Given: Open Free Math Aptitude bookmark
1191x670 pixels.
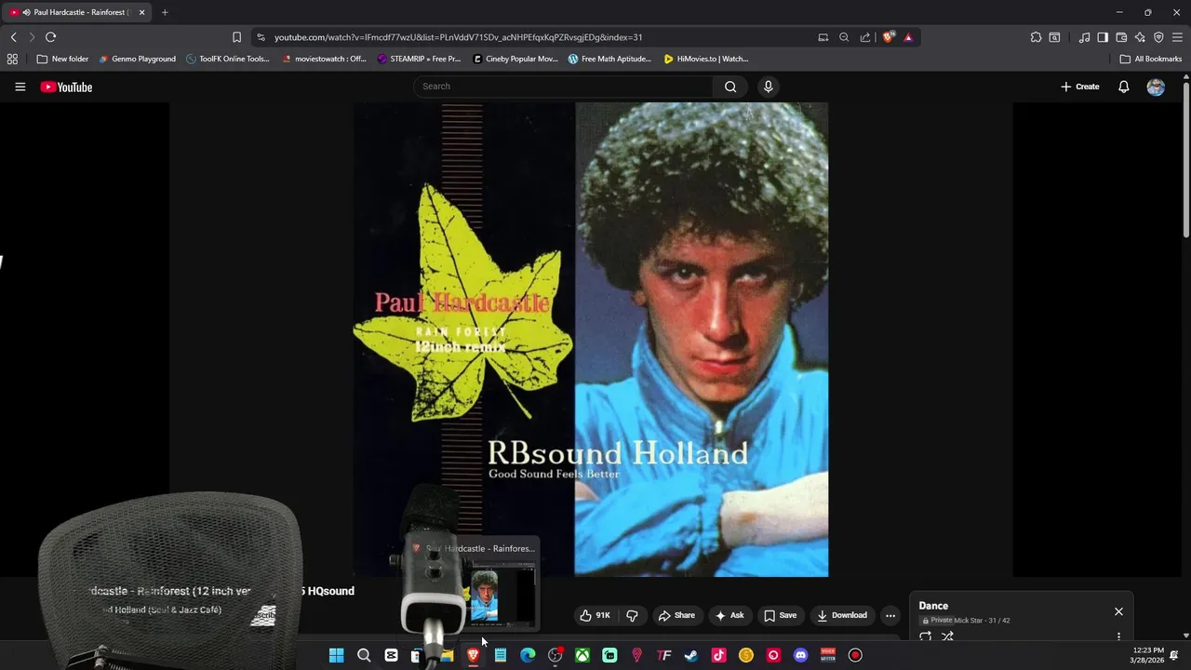Looking at the screenshot, I should (x=609, y=59).
